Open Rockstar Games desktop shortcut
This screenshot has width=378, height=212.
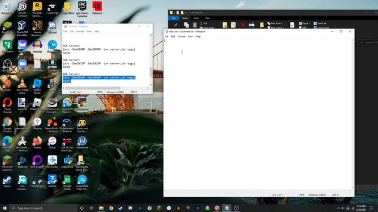click(37, 9)
